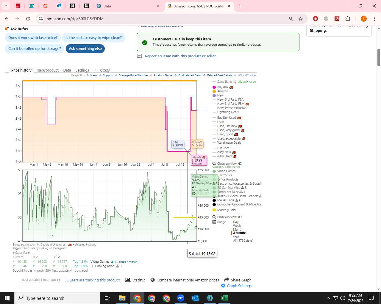Click page vertical scrollbar thumb
This screenshot has width=381, height=304.
click(379, 57)
